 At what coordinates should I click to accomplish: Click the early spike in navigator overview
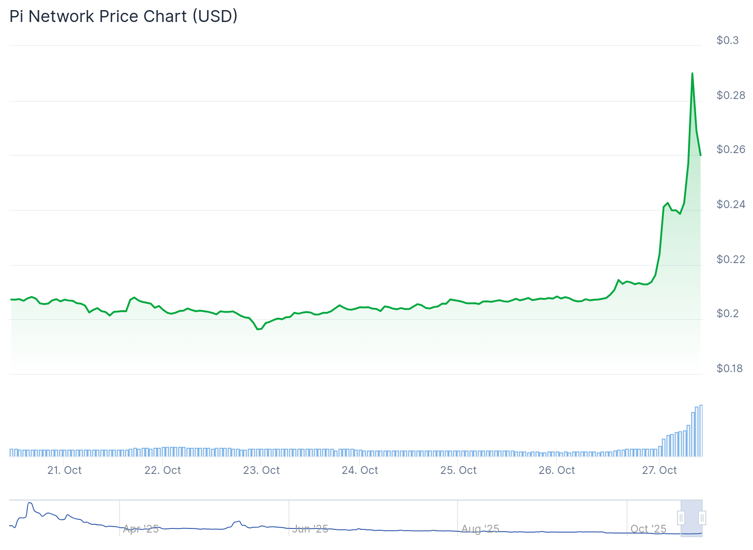pyautogui.click(x=30, y=504)
